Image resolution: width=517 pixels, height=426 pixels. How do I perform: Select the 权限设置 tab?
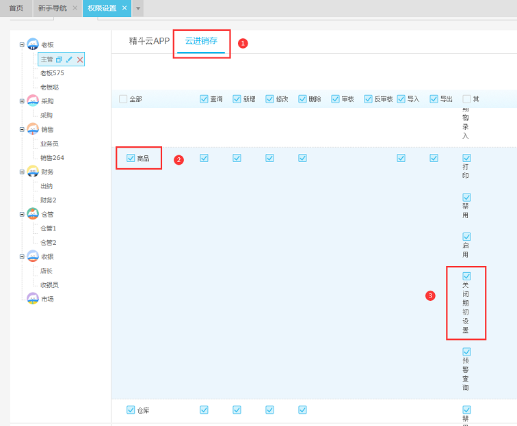coord(102,8)
